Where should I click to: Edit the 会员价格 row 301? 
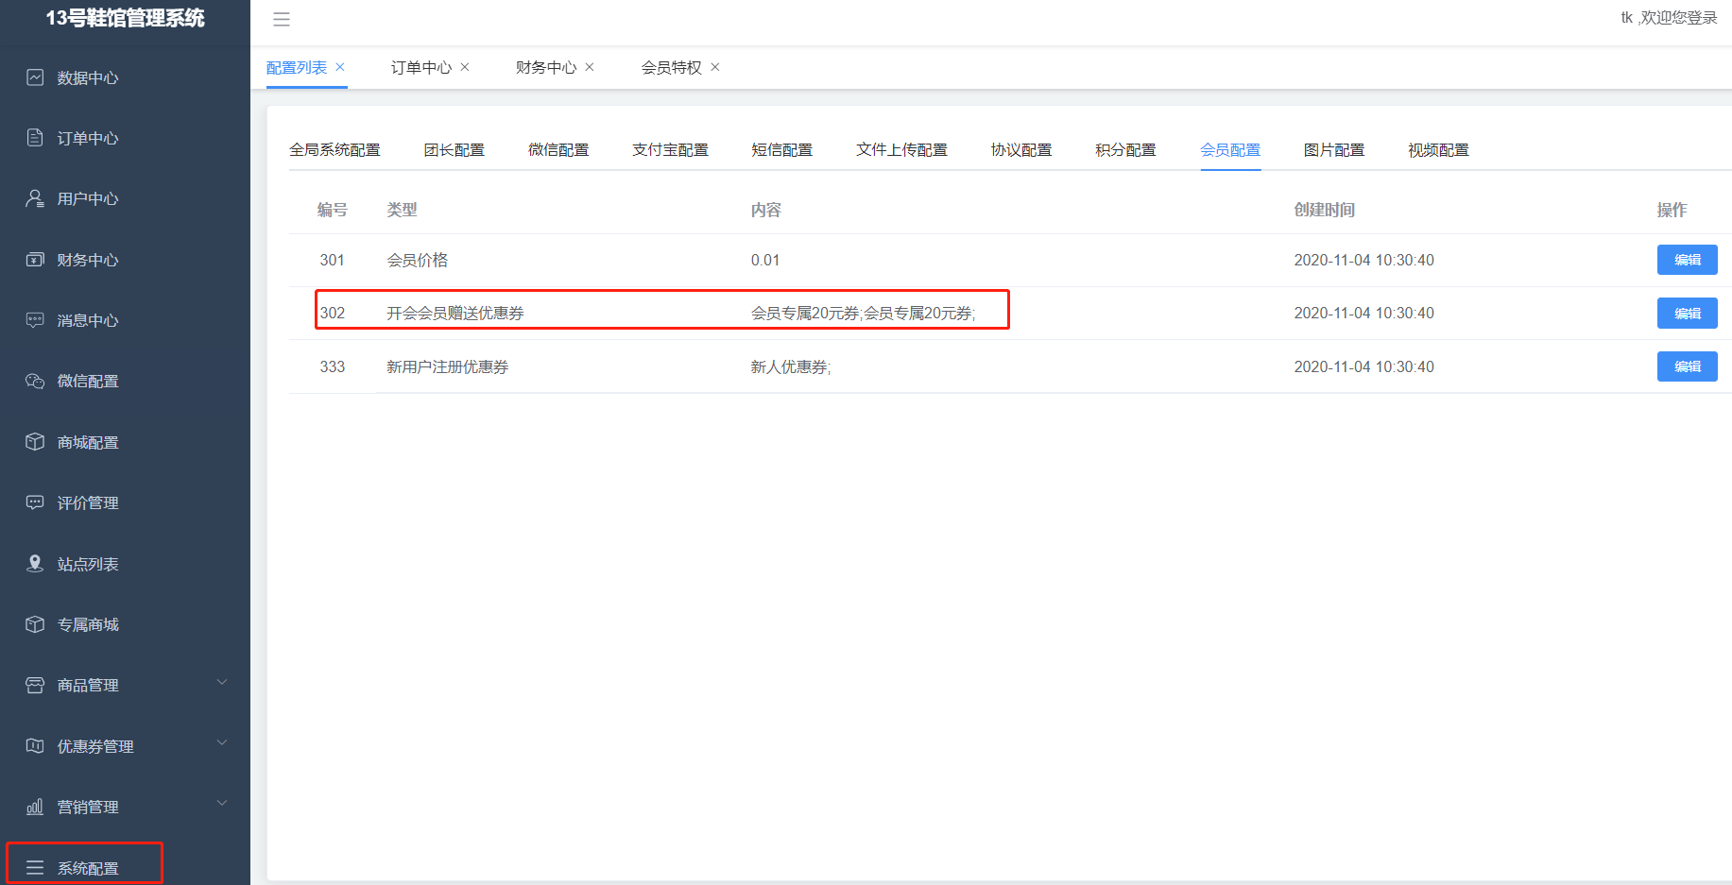[1687, 260]
